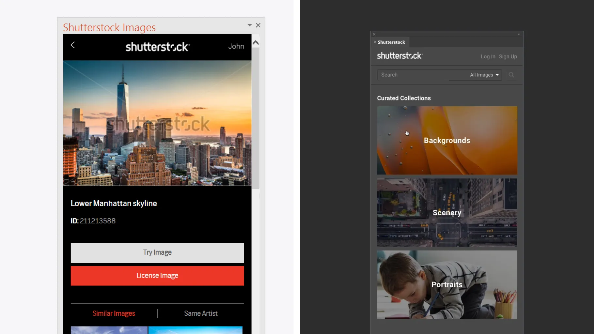Open the Portraits curated collection

tap(447, 285)
